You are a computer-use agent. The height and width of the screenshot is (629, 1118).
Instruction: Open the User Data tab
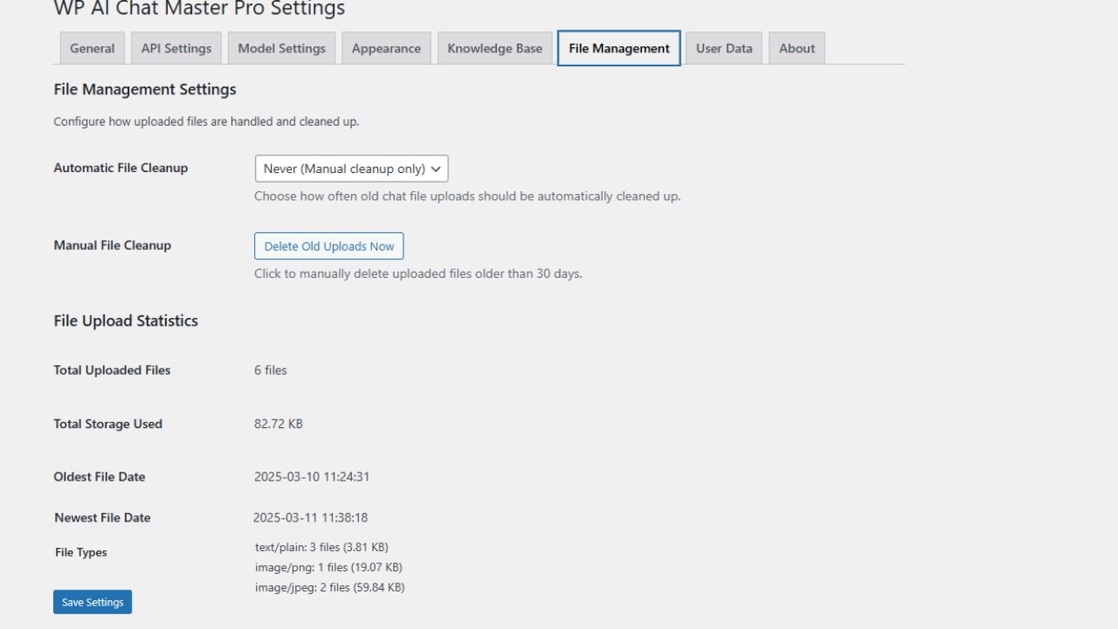pos(724,48)
